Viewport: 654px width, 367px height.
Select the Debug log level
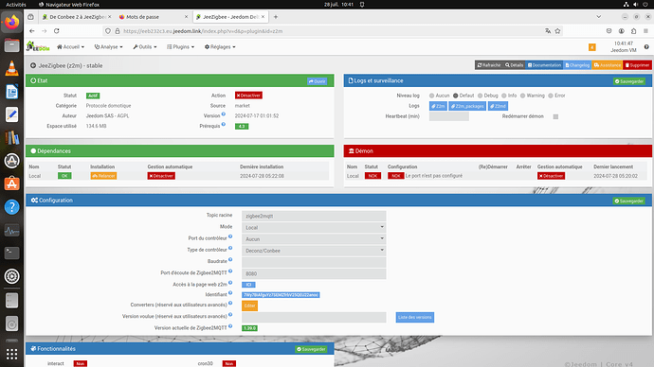click(x=480, y=96)
